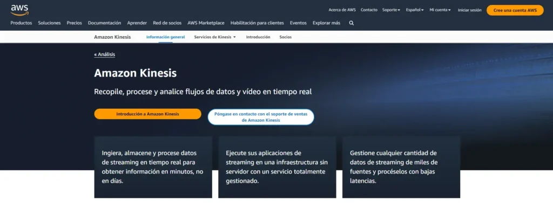Open the Productos menu
Image resolution: width=553 pixels, height=208 pixels.
click(21, 23)
